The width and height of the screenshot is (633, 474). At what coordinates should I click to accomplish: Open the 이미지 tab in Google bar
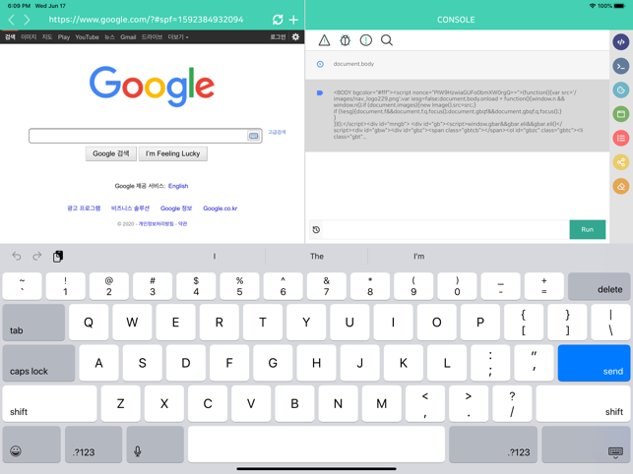coord(29,37)
